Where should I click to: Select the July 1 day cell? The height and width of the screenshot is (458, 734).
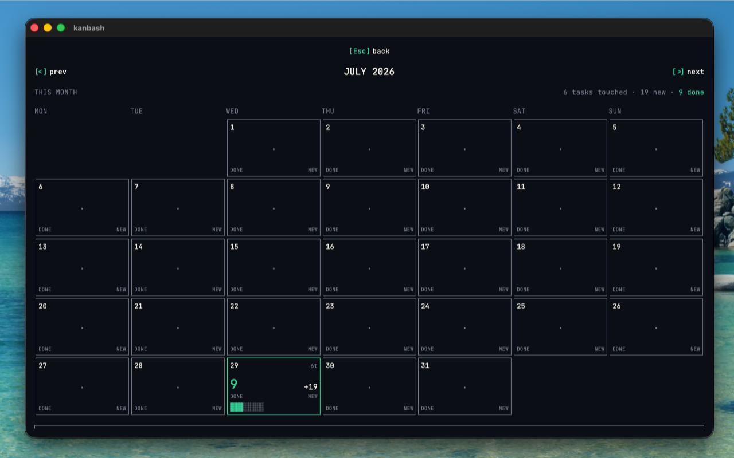[x=274, y=148]
